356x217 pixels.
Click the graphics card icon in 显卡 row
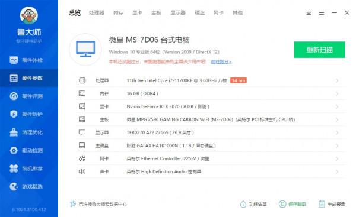pos(82,106)
